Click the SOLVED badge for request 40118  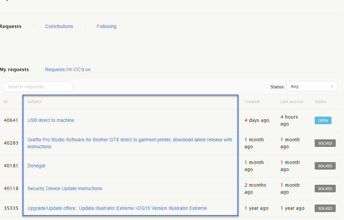pyautogui.click(x=325, y=189)
